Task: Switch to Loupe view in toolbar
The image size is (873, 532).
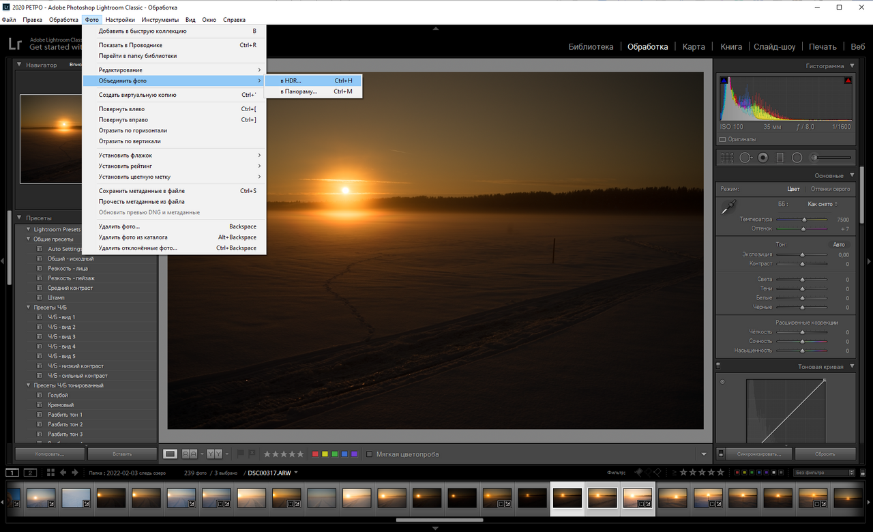Action: click(x=171, y=454)
